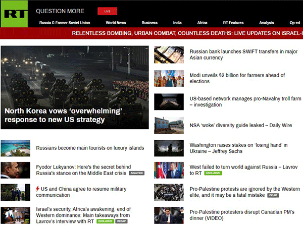Image resolution: width=303 pixels, height=226 pixels.
Task: Select the India section
Action: tap(177, 23)
